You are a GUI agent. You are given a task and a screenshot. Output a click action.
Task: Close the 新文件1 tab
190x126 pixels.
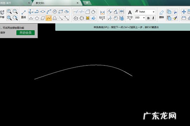click(x=77, y=3)
